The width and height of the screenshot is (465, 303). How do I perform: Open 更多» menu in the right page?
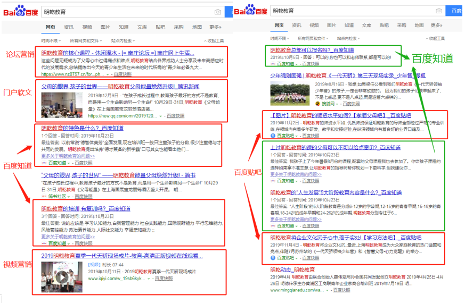pos(437,25)
